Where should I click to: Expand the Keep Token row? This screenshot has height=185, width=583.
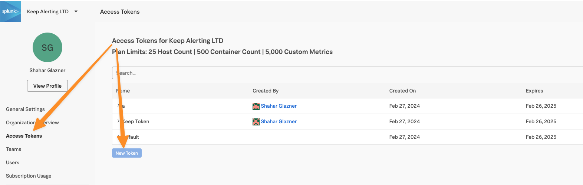(118, 121)
